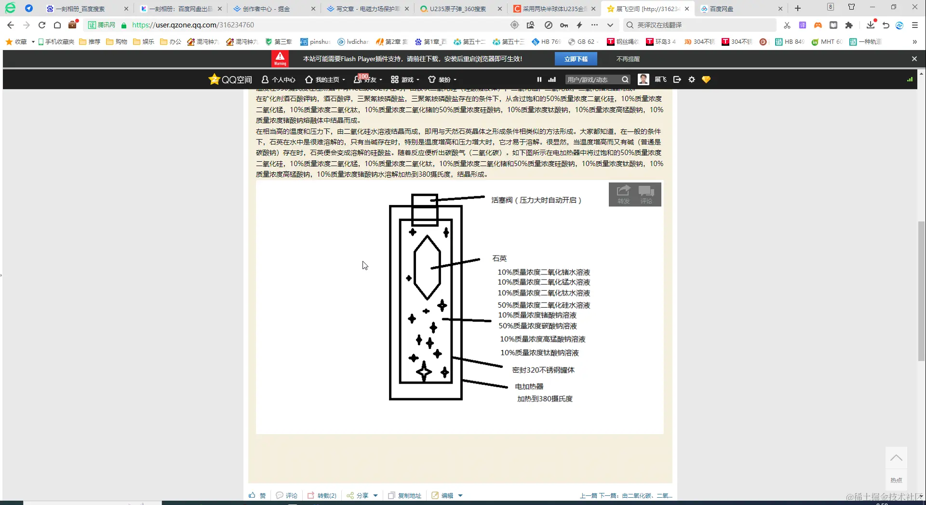926x505 pixels.
Task: Open the 分享 dropdown arrow
Action: [x=376, y=495]
